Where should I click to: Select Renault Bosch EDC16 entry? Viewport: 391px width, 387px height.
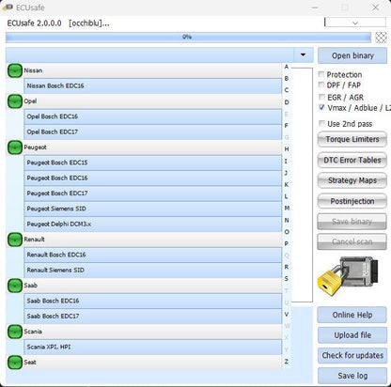(x=152, y=255)
